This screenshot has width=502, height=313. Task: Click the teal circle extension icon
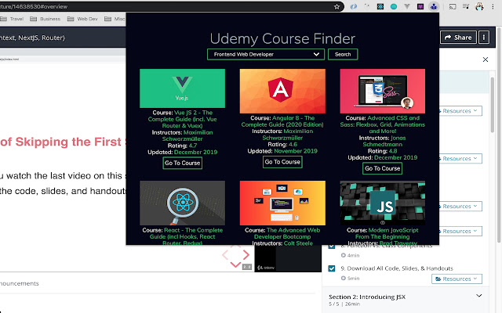pos(394,6)
